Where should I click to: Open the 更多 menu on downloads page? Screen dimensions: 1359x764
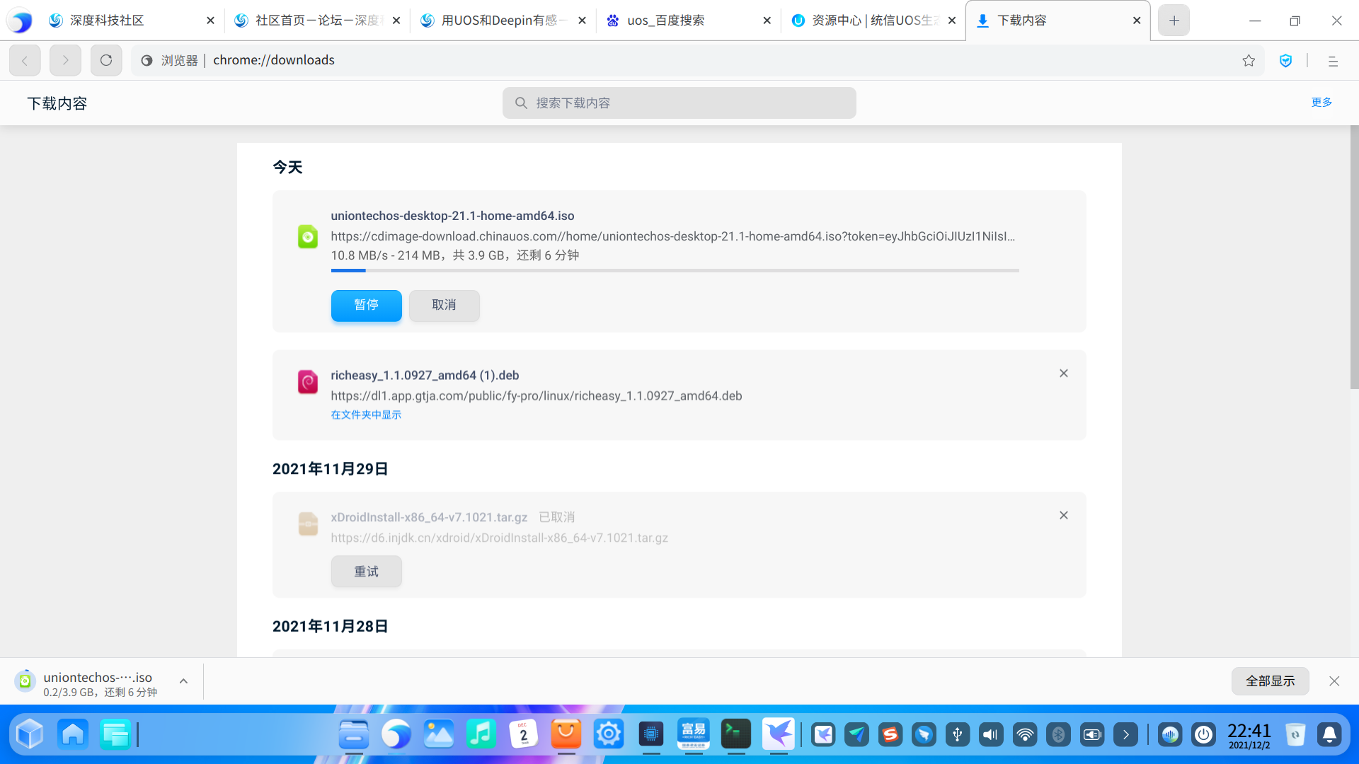[x=1321, y=103]
